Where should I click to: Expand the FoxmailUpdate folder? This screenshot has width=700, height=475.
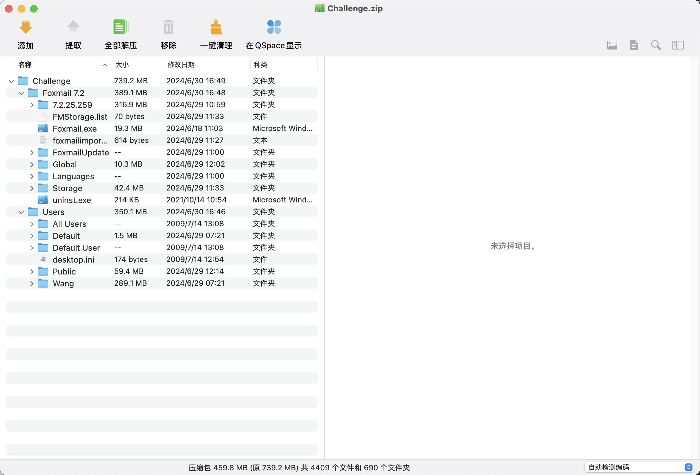32,153
